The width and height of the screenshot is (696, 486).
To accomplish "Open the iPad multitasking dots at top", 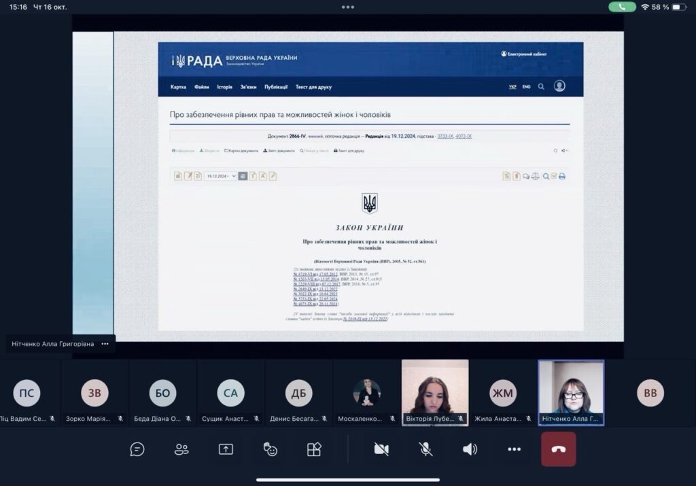I will coord(348,7).
